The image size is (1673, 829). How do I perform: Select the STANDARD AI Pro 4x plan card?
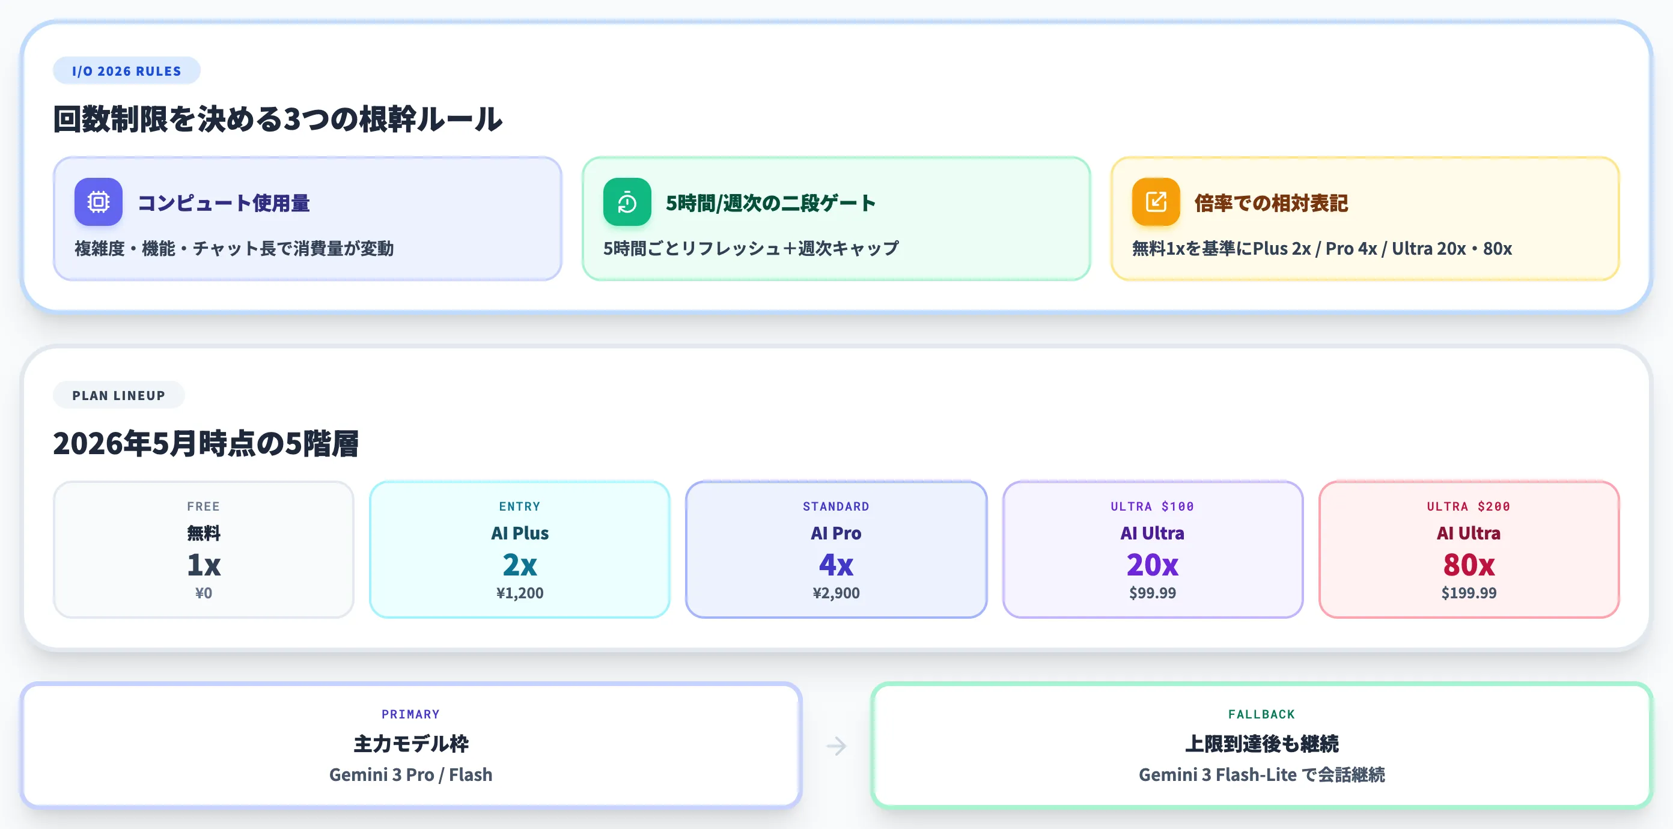(x=836, y=549)
